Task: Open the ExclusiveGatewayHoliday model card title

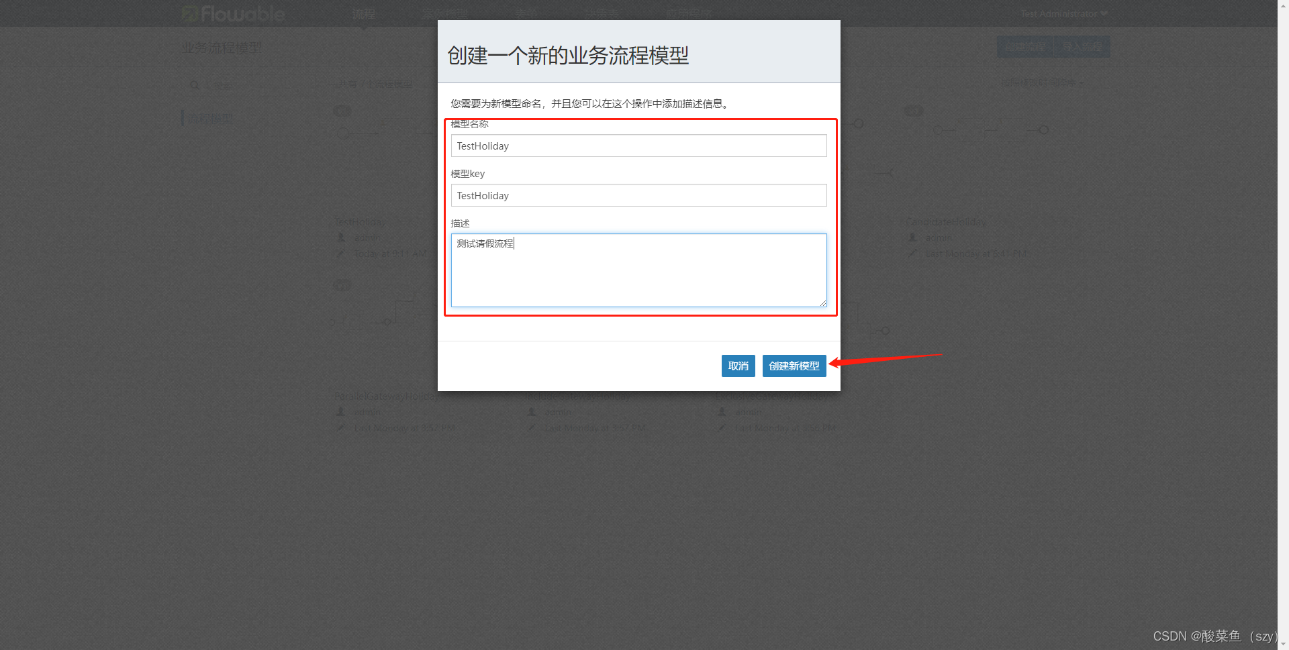Action: click(772, 396)
